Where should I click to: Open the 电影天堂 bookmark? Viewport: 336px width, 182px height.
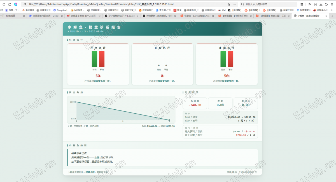click(x=129, y=10)
